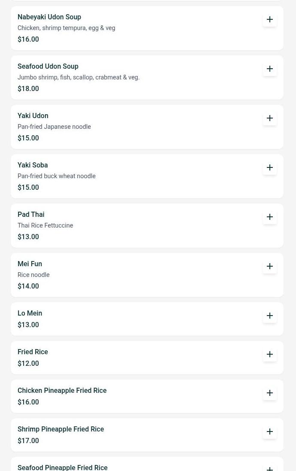View Yaki Soba pan-fried buck wheat description
The image size is (296, 471).
[57, 176]
